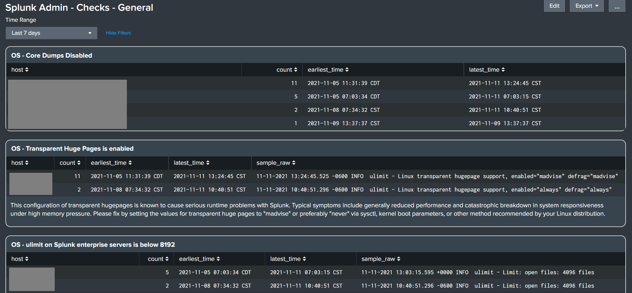The width and height of the screenshot is (632, 293).
Task: Click latest time 2021-11-11 10:40:51 CST in Core Dumps table
Action: [x=505, y=110]
